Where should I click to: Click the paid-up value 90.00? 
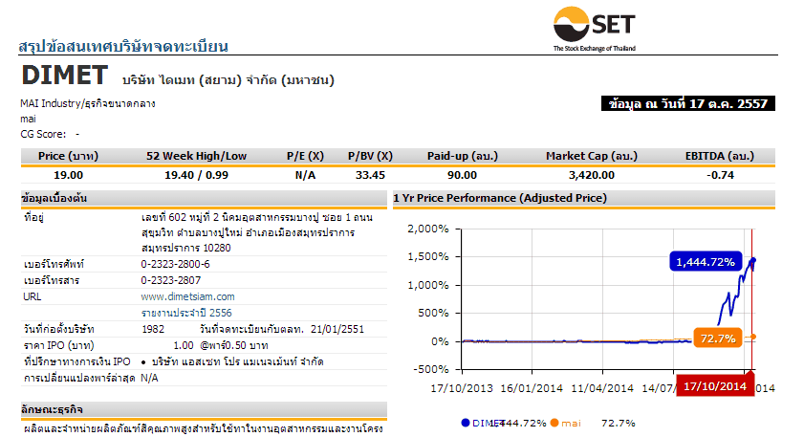tap(462, 175)
